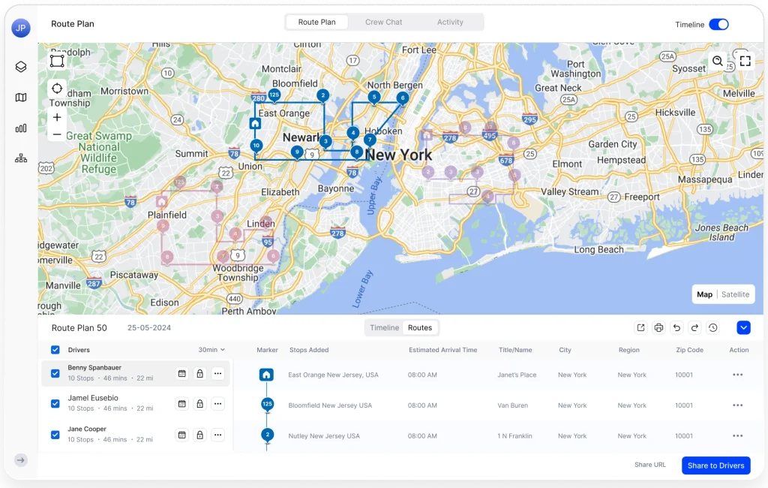
Task: Click the Estimated Arrival Time column header
Action: pos(442,350)
